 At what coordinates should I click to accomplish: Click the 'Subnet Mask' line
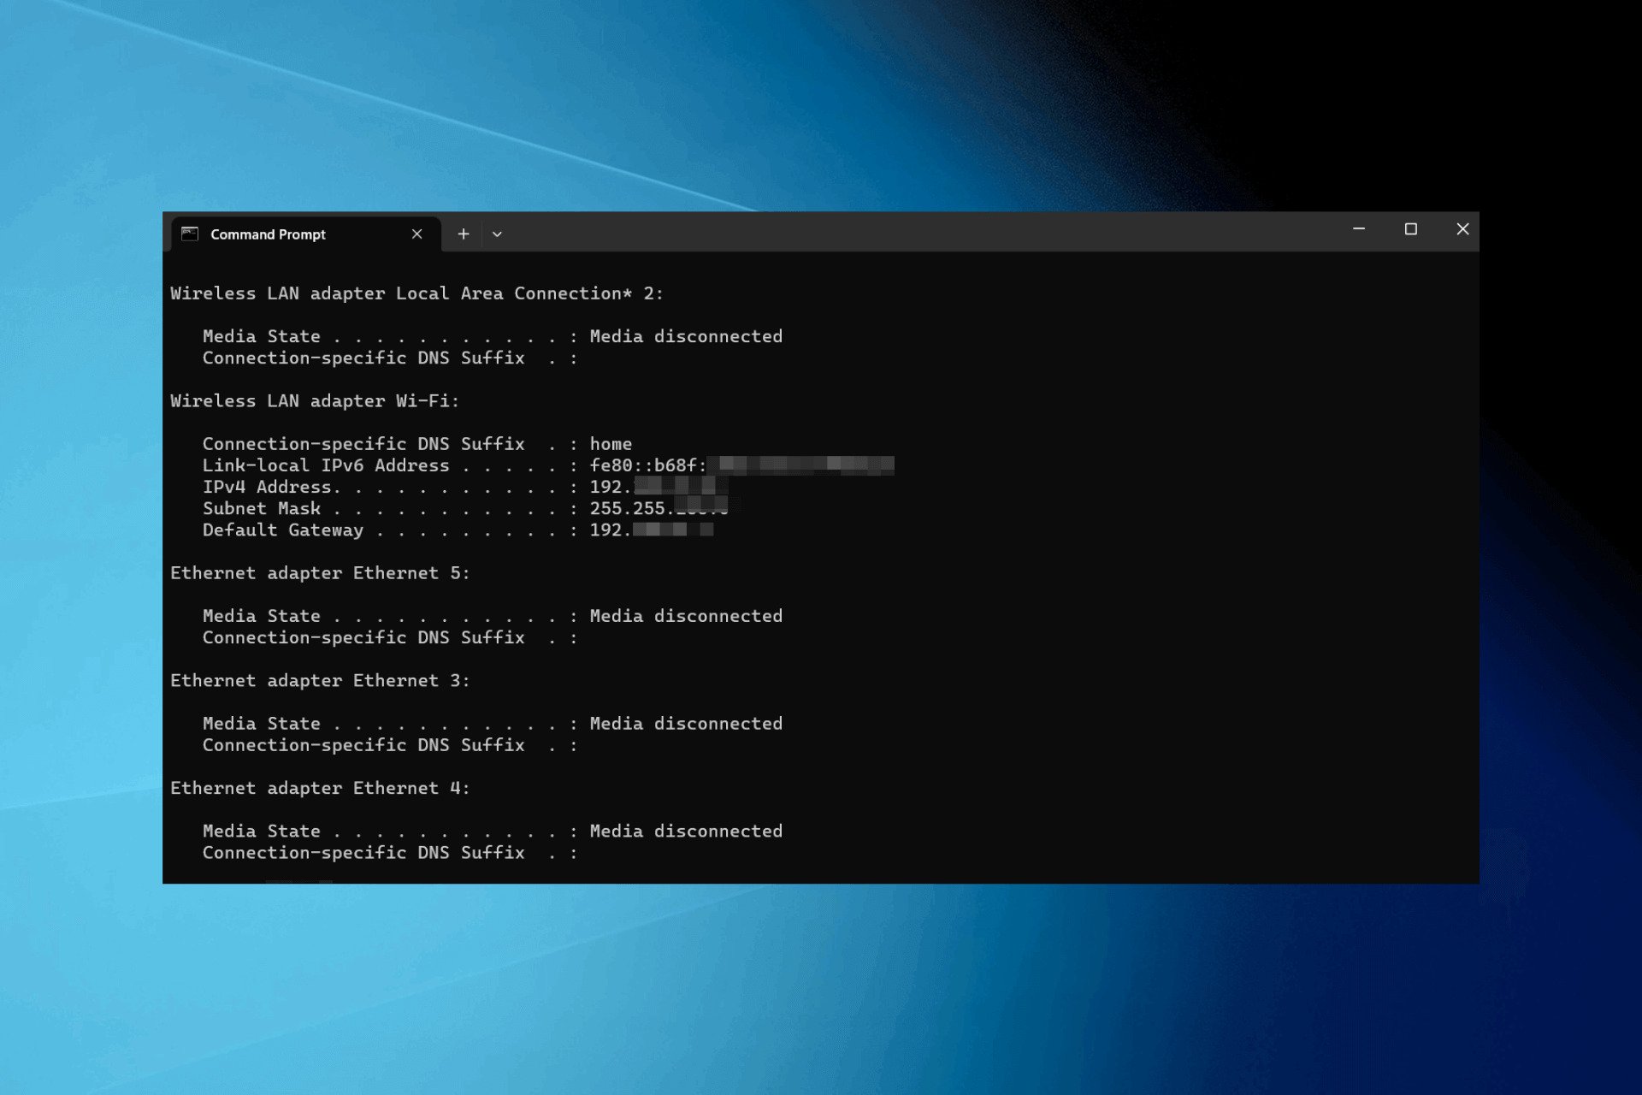[x=465, y=508]
